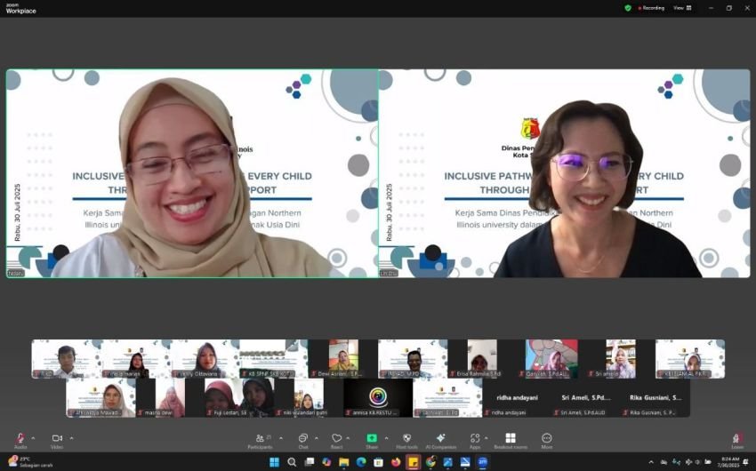Toggle the green Share screen button
The height and width of the screenshot is (471, 756).
(x=372, y=438)
